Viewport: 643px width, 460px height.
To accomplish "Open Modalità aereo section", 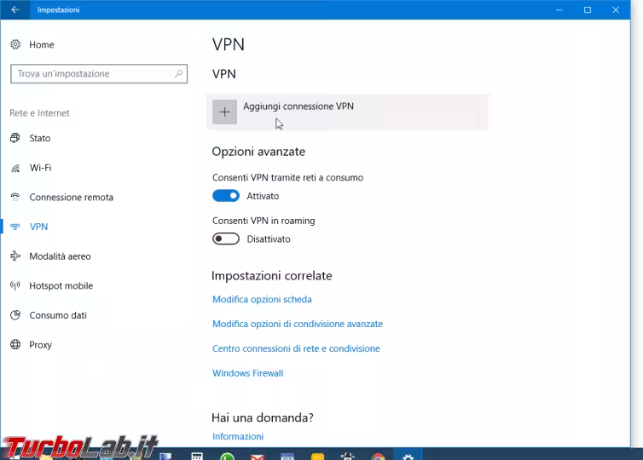I will [x=60, y=256].
